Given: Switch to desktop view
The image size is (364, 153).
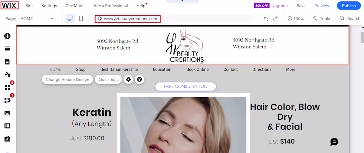Looking at the screenshot, I should coord(69,18).
